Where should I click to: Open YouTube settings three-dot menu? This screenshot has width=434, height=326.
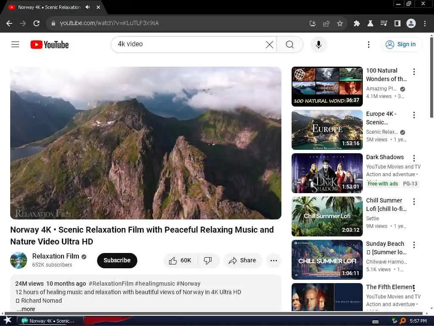pos(368,44)
